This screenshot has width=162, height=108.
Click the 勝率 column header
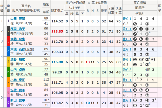[104, 11]
